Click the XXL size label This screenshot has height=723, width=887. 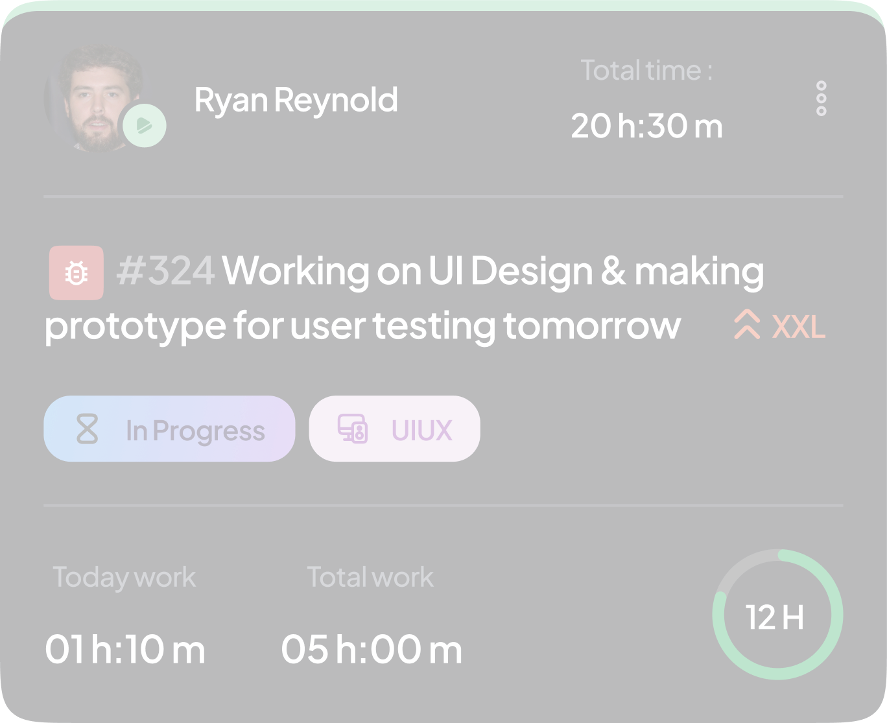[x=799, y=327]
